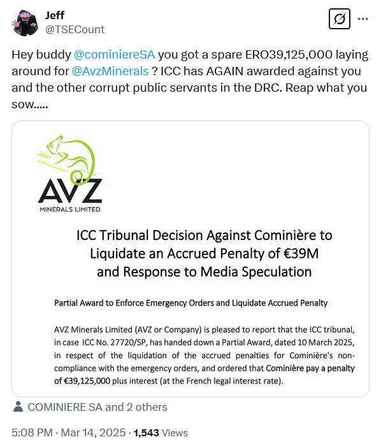This screenshot has width=381, height=442.
Task: Click the display name Jeff
Action: coord(55,15)
